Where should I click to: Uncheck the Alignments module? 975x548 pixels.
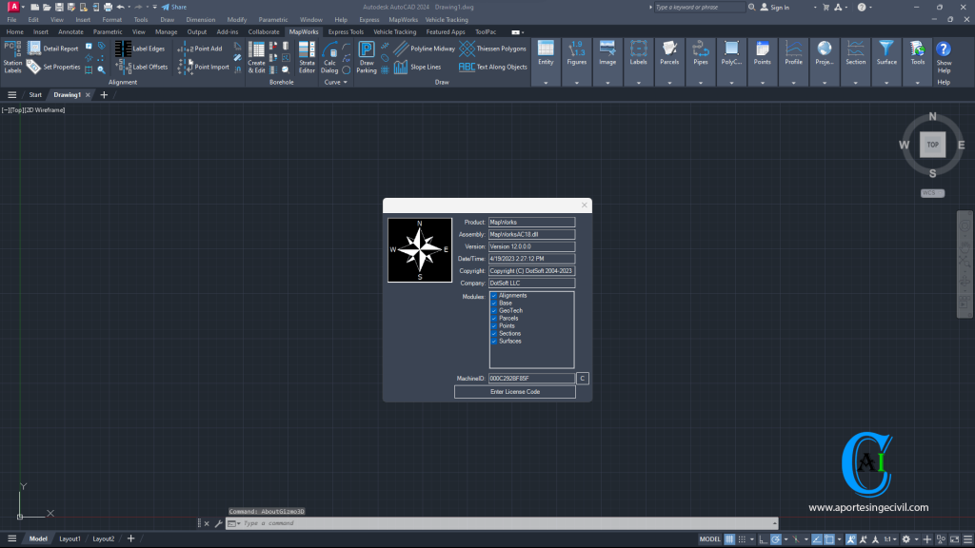[x=493, y=296]
